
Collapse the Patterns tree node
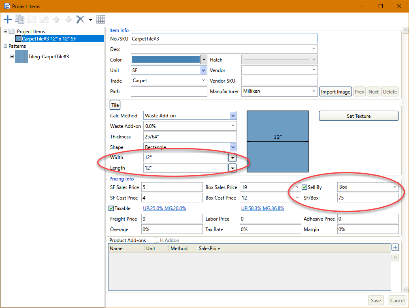(5, 46)
